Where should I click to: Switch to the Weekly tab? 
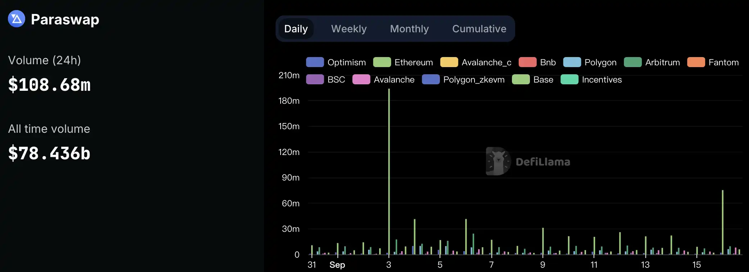point(349,29)
